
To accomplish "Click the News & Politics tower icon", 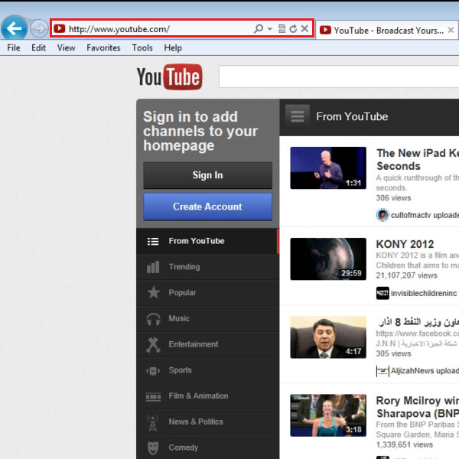I will coord(153,423).
